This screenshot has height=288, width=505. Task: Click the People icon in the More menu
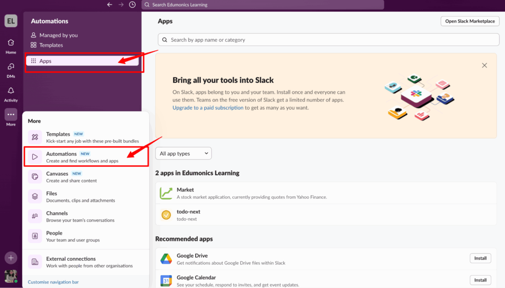(x=35, y=236)
